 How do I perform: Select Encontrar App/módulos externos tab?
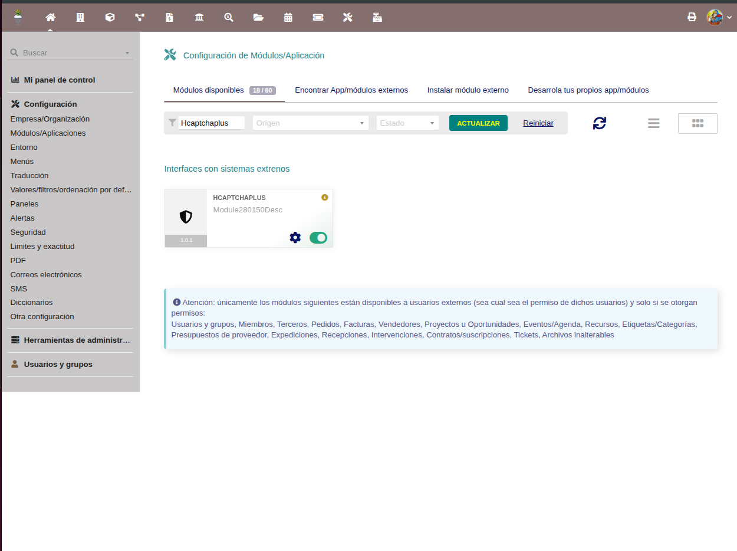point(351,90)
